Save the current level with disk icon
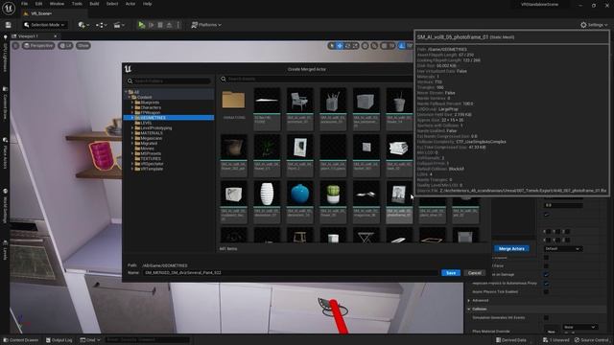614x345 pixels. tap(9, 25)
